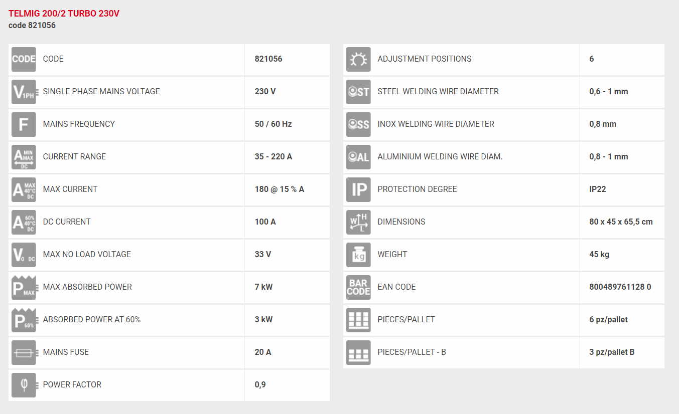The width and height of the screenshot is (679, 414).
Task: Click the current range min/max icon
Action: point(24,157)
